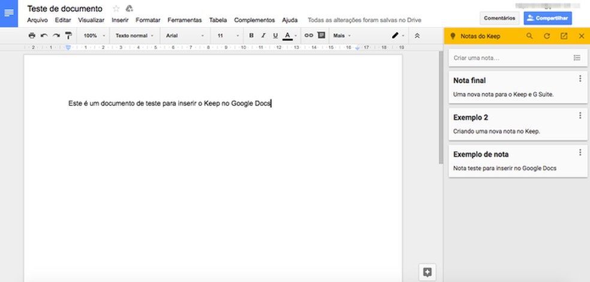Screen dimensions: 590x282
Task: Open the Ferramentas menu
Action: point(185,20)
